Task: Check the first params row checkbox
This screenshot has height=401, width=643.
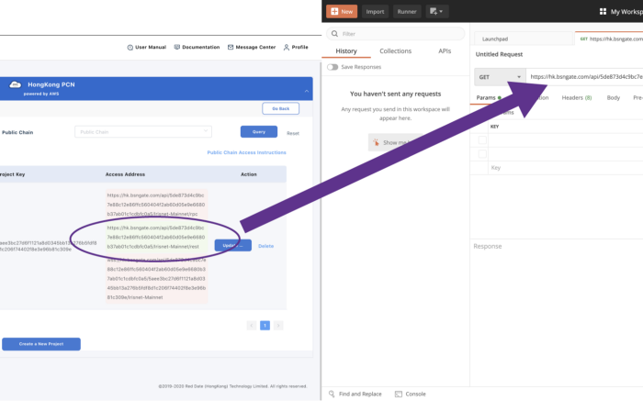Action: [x=482, y=140]
